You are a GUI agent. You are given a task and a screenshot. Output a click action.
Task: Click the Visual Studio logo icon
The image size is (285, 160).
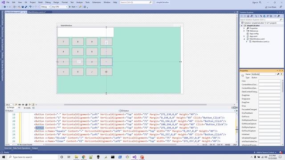(3, 2)
